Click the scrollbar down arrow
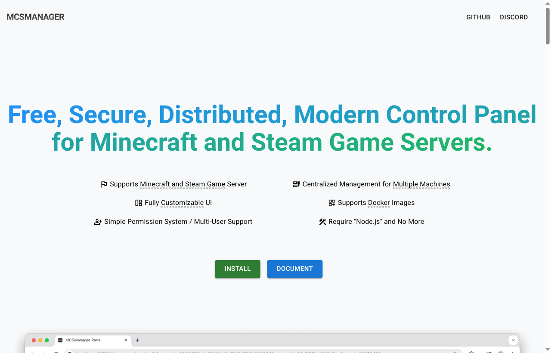551x353 pixels. (x=548, y=350)
